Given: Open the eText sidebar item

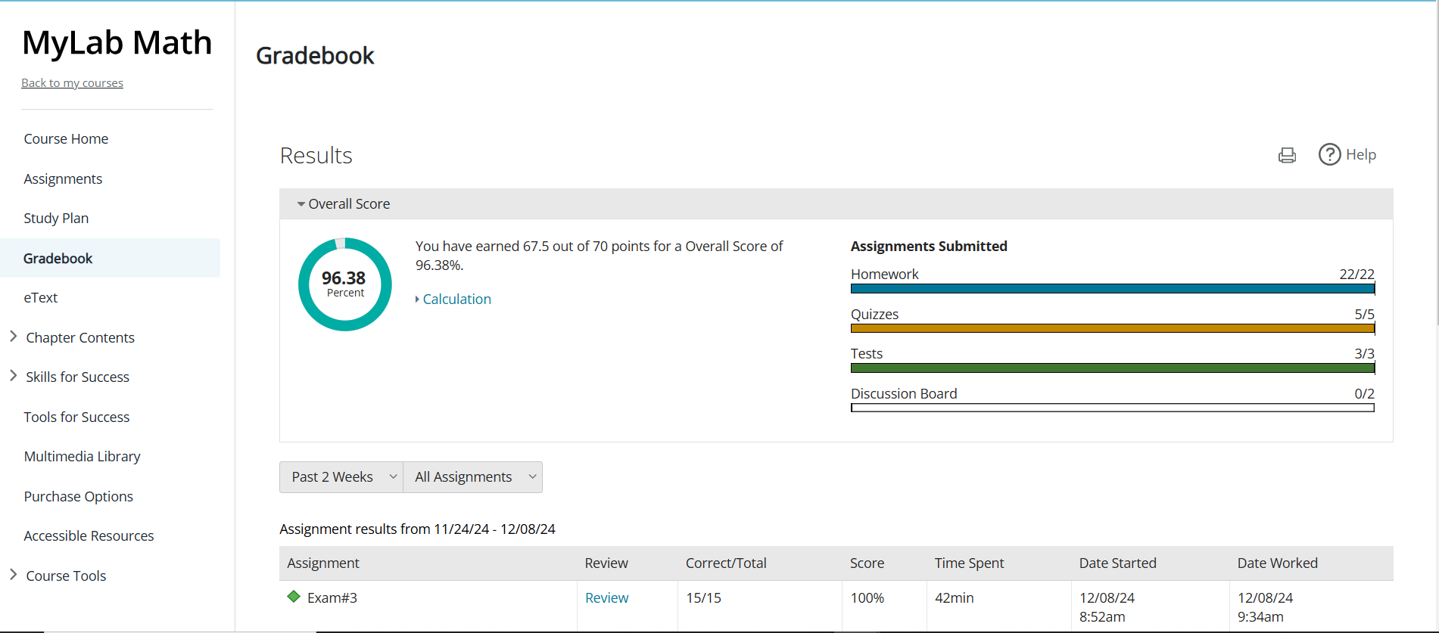Looking at the screenshot, I should click(x=41, y=298).
